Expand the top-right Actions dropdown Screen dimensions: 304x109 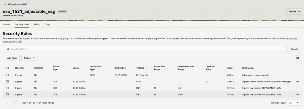(x=294, y=12)
